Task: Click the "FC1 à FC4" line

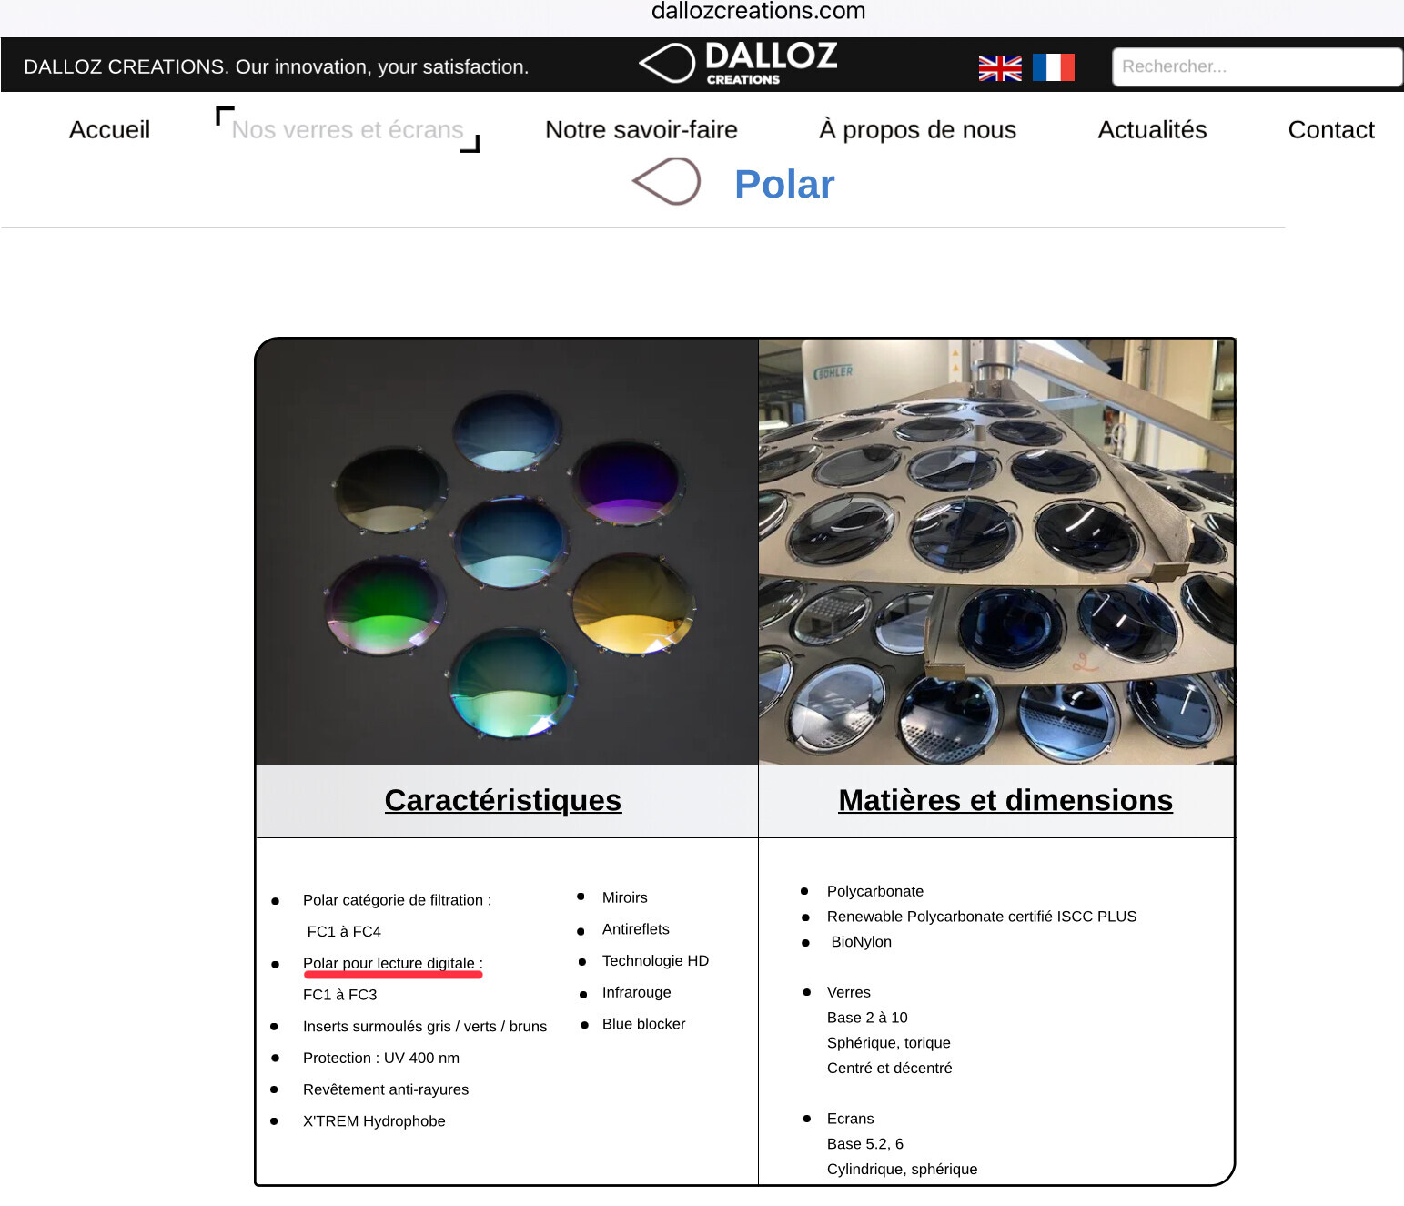Action: pyautogui.click(x=344, y=932)
